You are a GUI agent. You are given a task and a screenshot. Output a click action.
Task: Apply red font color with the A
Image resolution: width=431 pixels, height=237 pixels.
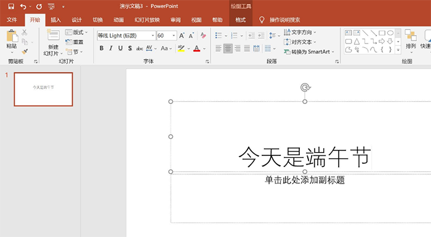(x=196, y=49)
